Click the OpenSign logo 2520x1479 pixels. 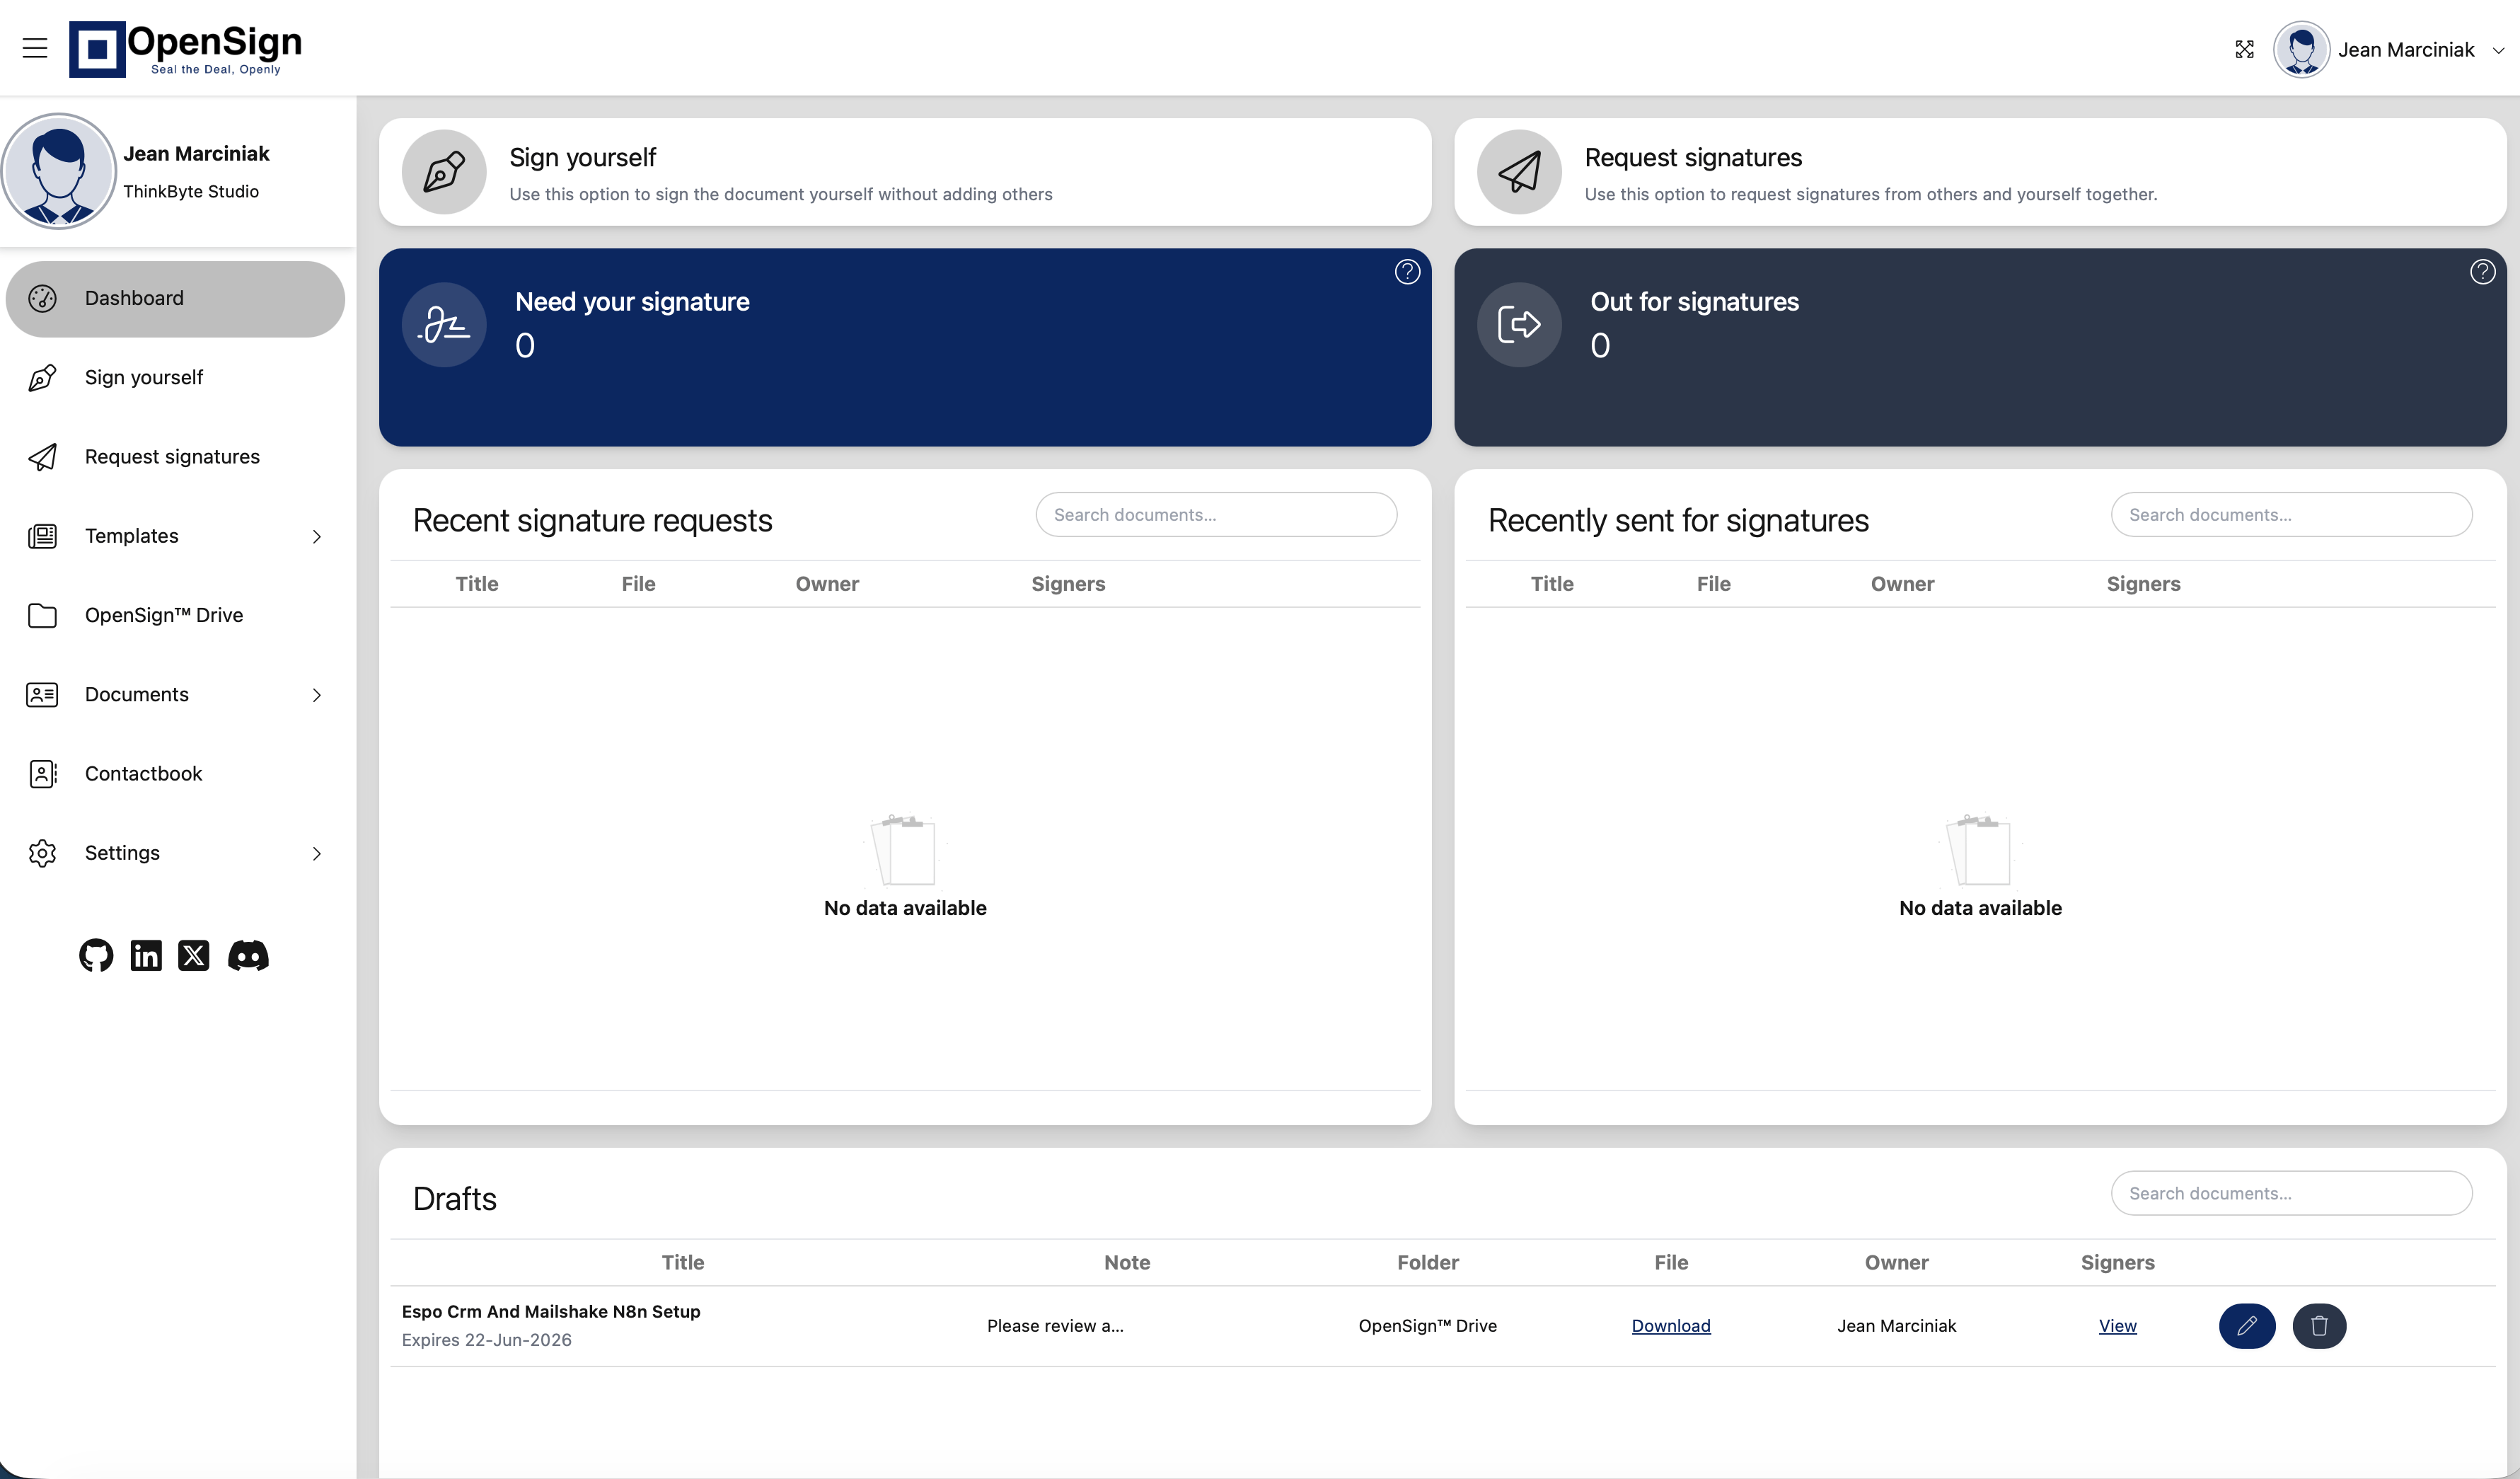185,48
